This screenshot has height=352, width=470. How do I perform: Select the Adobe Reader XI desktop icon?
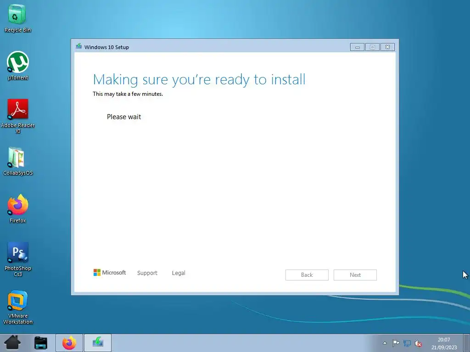(18, 116)
